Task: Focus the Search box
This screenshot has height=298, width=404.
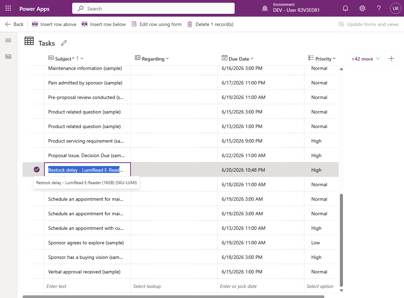Action: tap(153, 8)
